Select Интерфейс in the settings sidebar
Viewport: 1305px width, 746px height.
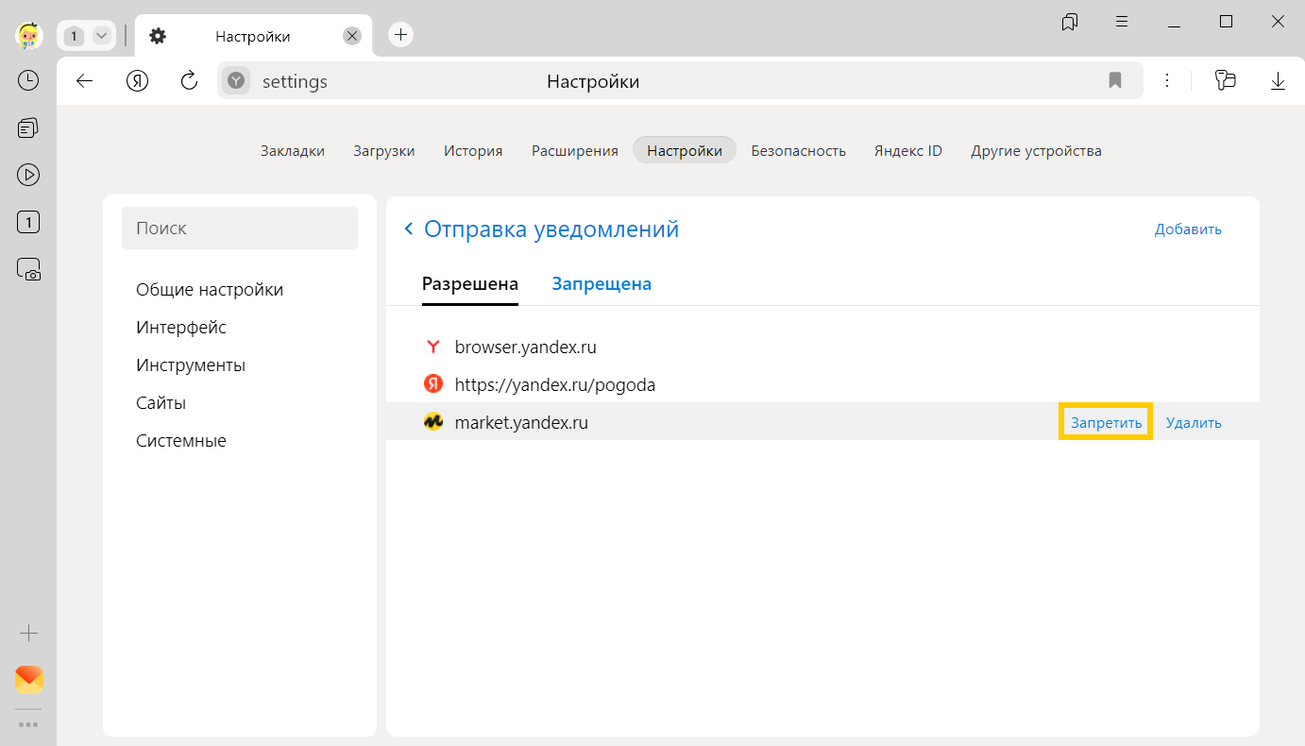(x=181, y=328)
